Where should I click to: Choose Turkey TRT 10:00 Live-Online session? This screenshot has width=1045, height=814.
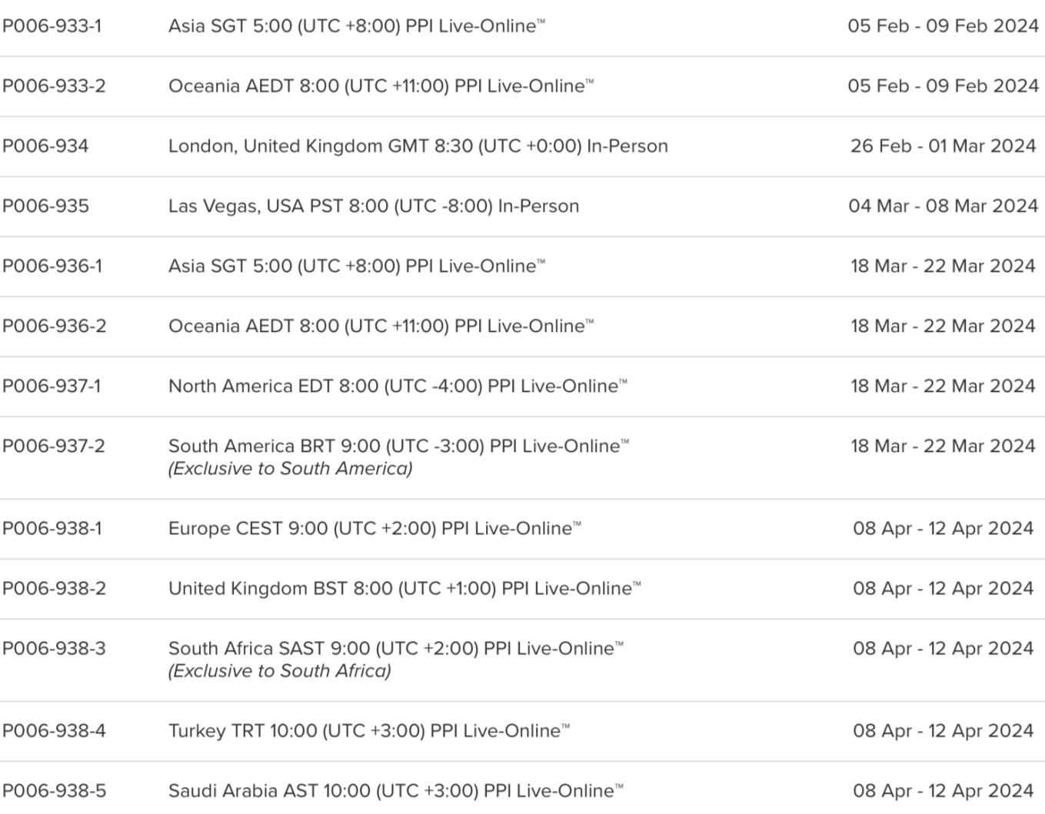pos(369,731)
